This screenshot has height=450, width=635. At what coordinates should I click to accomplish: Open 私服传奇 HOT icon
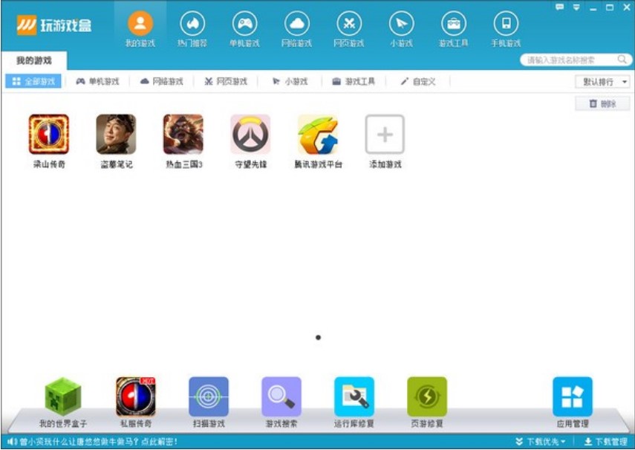click(x=136, y=396)
